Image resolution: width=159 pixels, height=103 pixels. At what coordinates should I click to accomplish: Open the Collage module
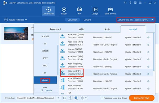pyautogui.click(x=95, y=11)
